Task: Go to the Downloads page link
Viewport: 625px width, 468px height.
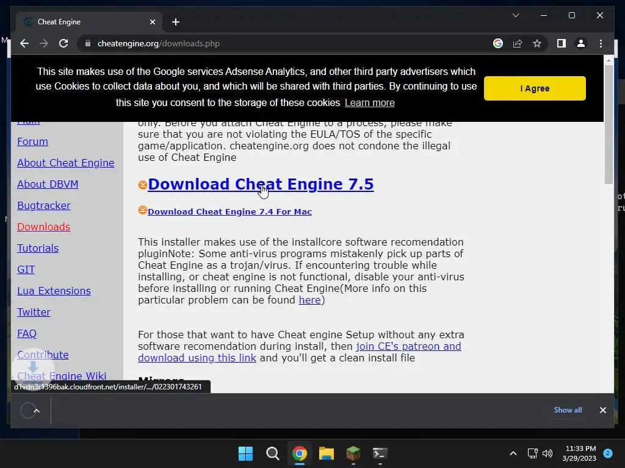Action: (43, 227)
